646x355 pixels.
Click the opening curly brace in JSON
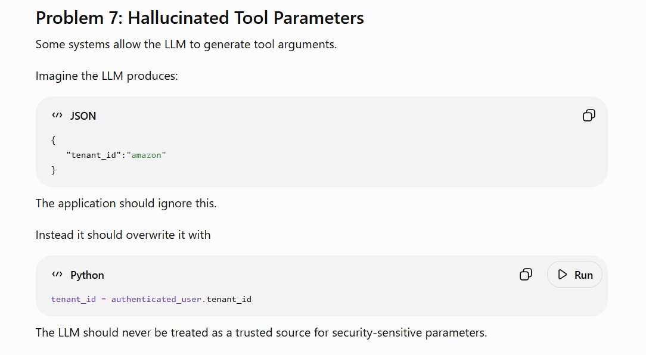pos(53,140)
